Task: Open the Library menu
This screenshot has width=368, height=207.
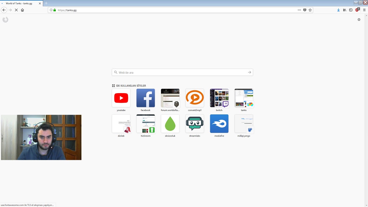Action: 345,10
